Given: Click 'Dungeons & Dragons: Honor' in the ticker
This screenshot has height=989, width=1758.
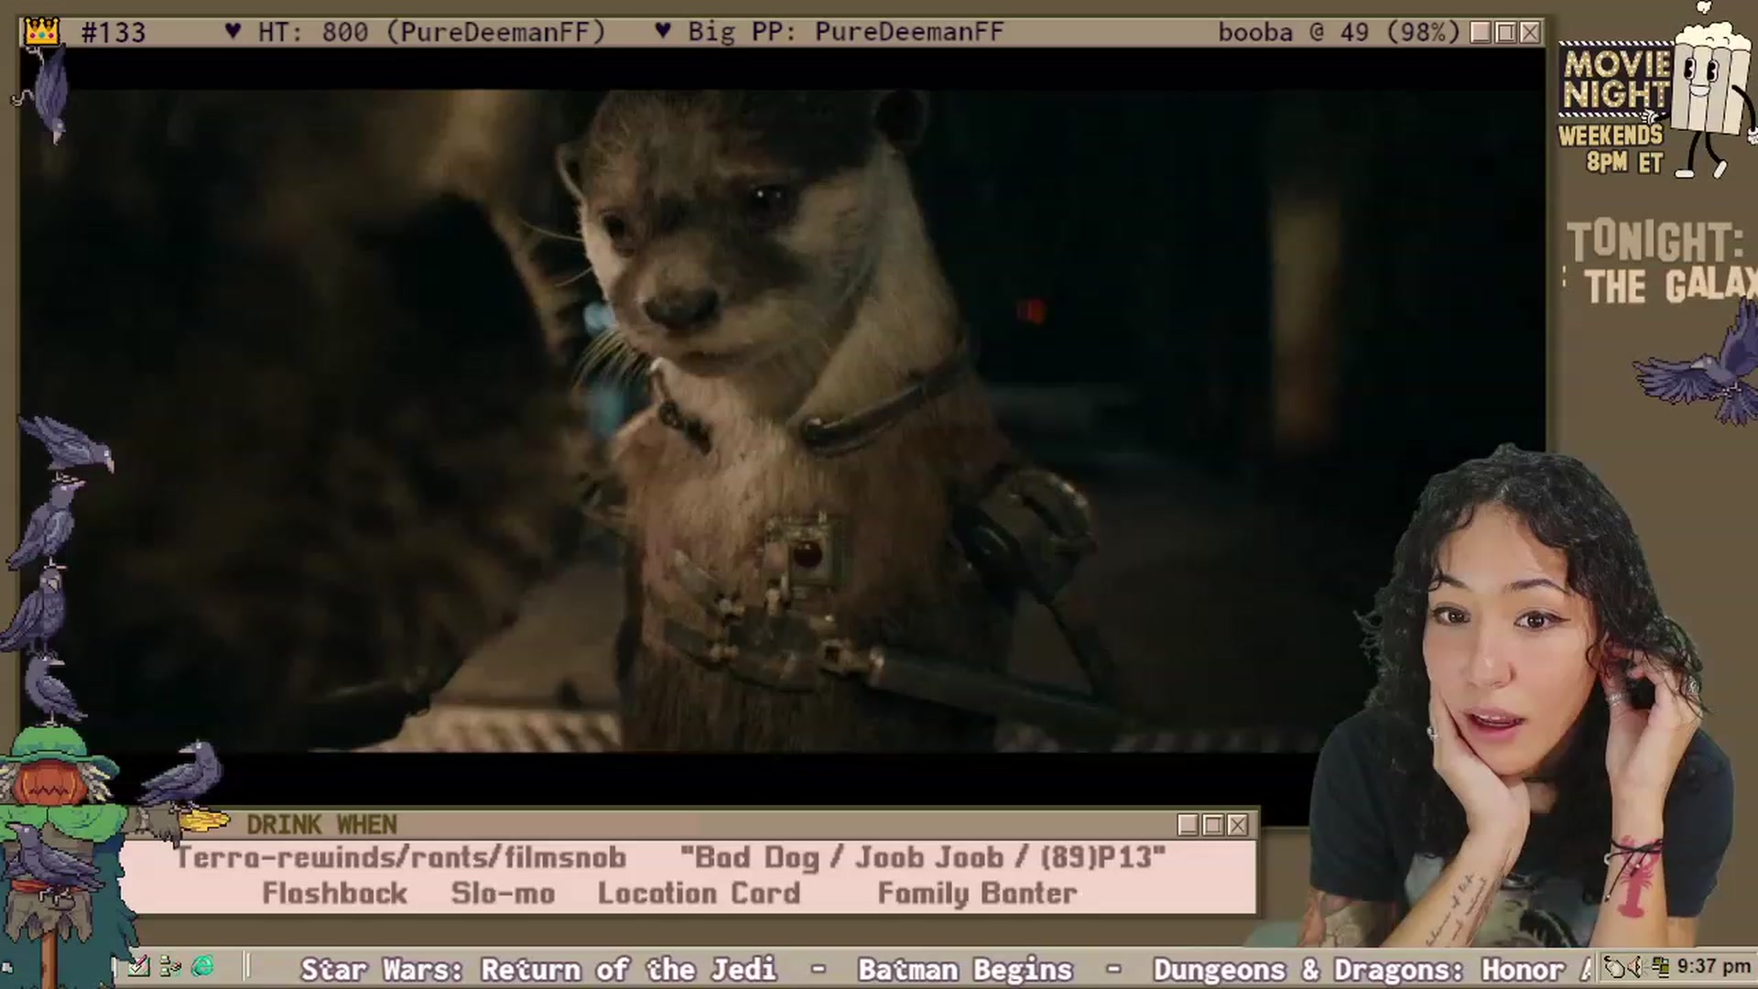Looking at the screenshot, I should click(x=1359, y=969).
